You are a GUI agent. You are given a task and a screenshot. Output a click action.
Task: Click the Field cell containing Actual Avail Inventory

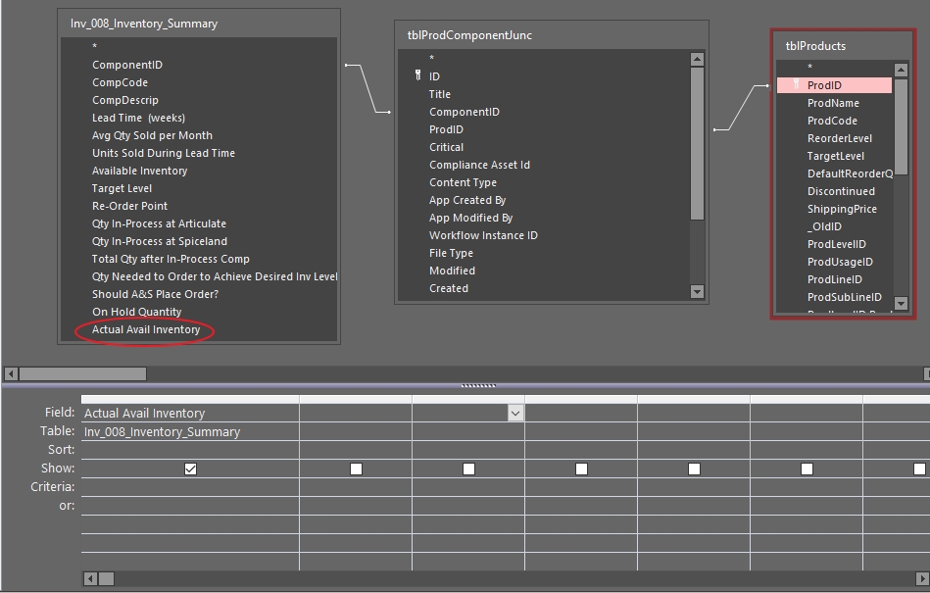pyautogui.click(x=190, y=414)
